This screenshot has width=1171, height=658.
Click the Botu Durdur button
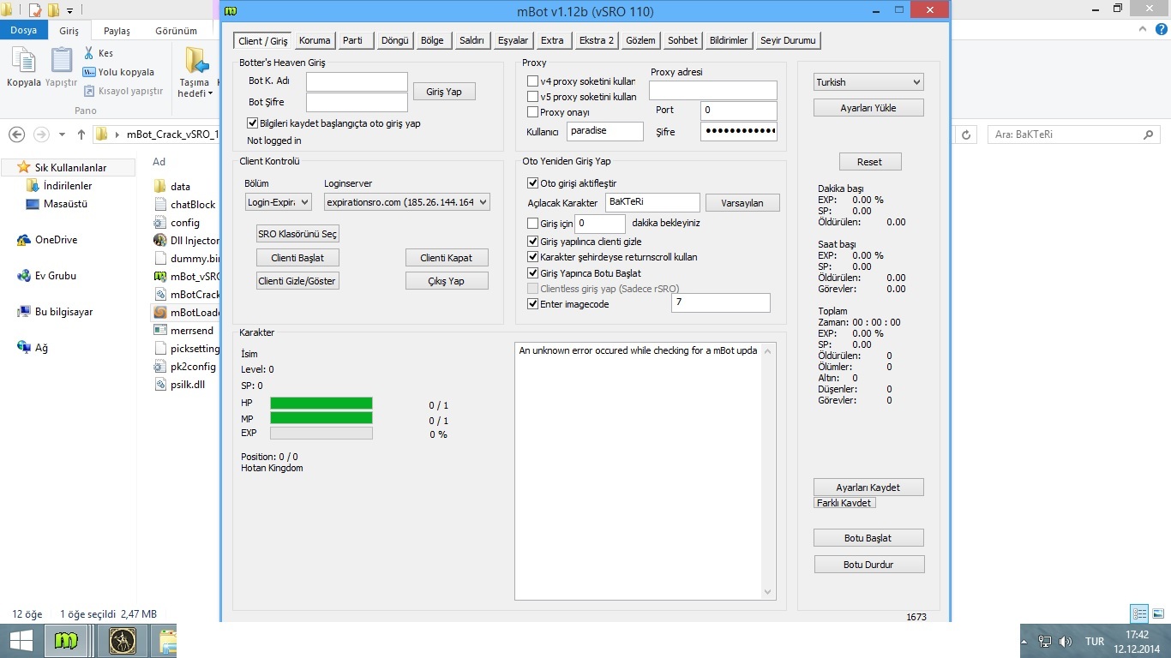pyautogui.click(x=868, y=565)
